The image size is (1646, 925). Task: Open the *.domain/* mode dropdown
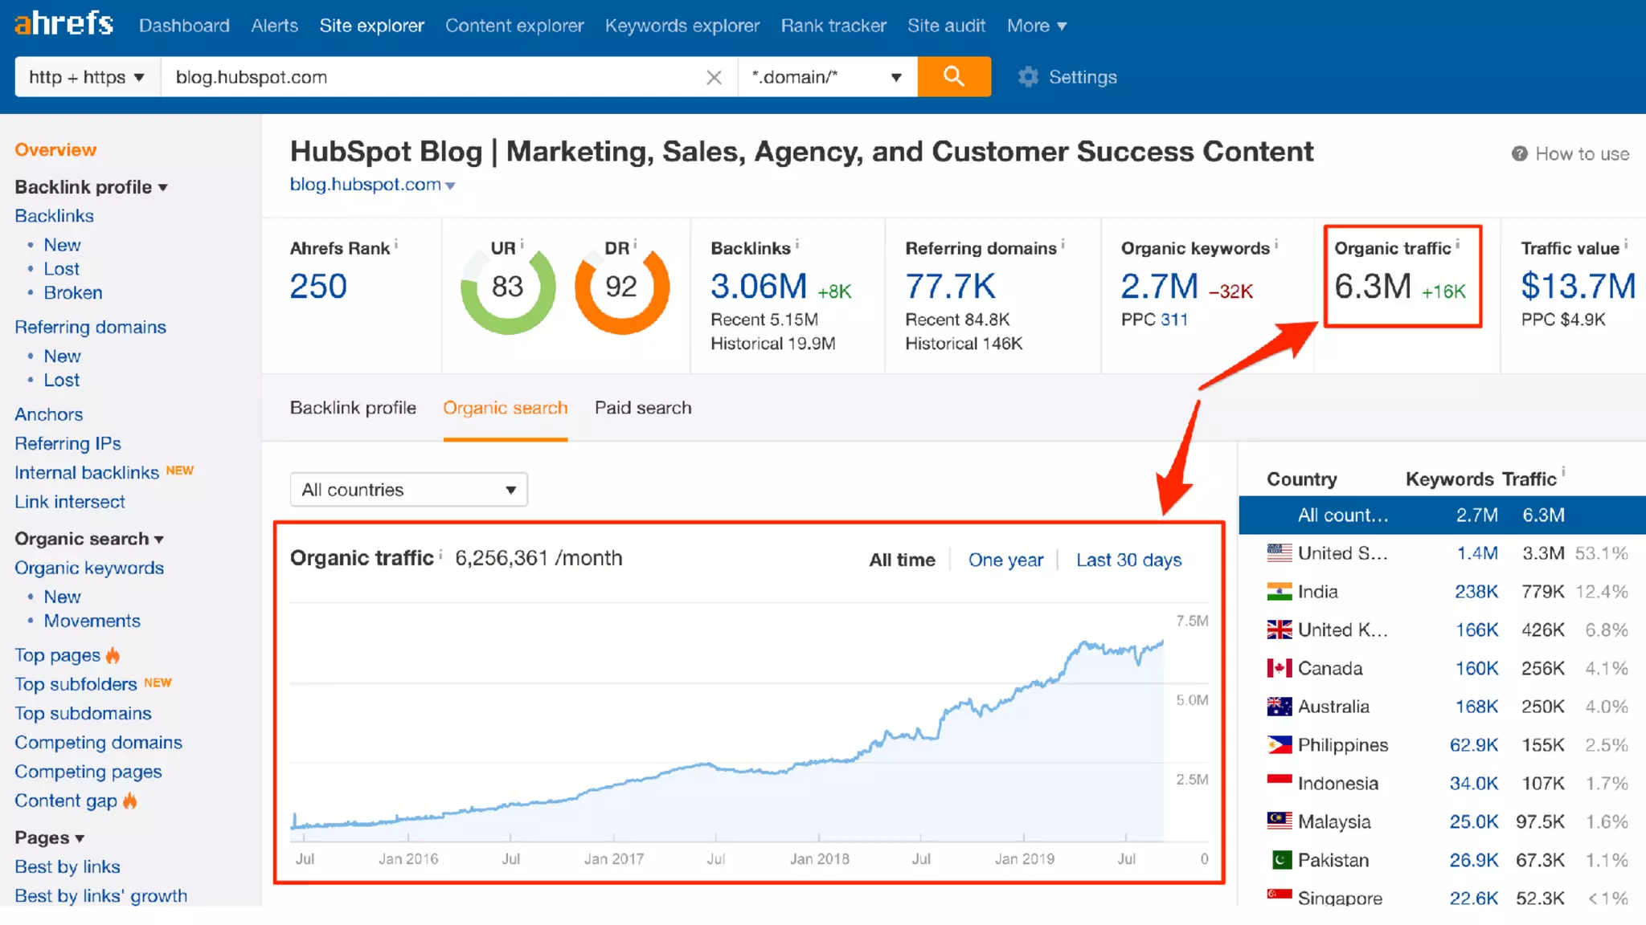coord(826,77)
